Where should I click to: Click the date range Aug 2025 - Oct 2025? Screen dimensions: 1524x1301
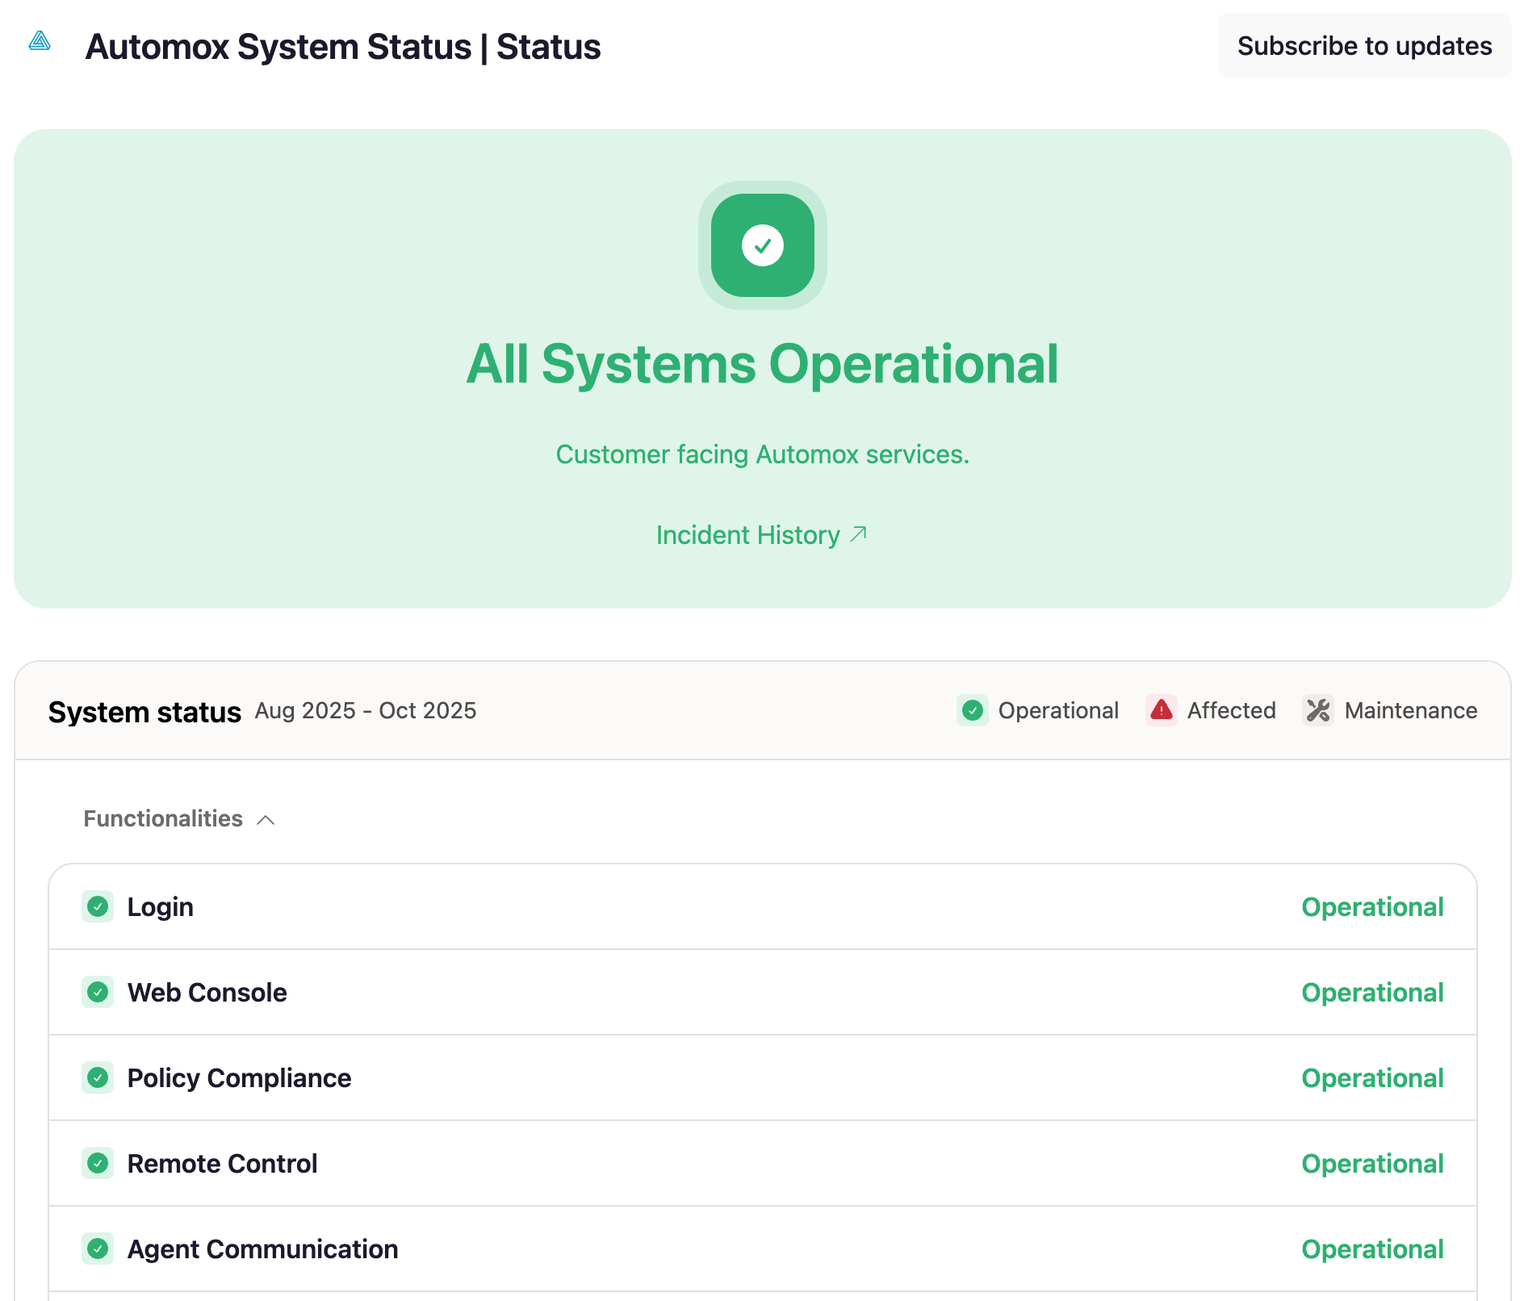pos(365,711)
